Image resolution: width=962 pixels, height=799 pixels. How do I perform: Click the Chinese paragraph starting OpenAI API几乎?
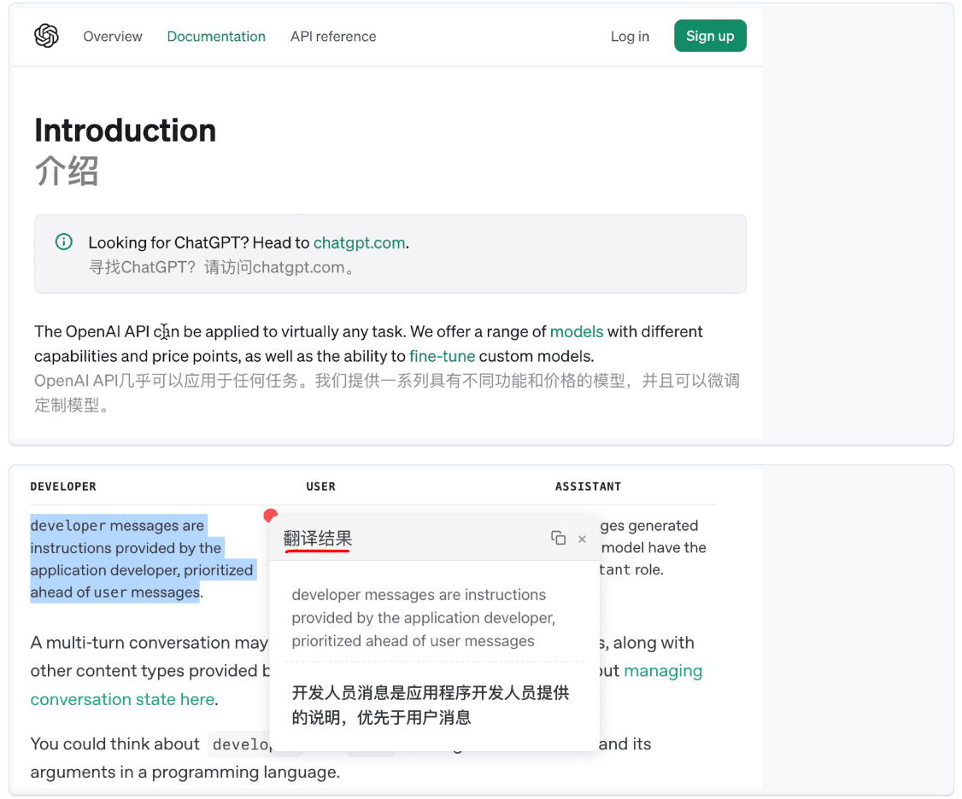tap(386, 393)
